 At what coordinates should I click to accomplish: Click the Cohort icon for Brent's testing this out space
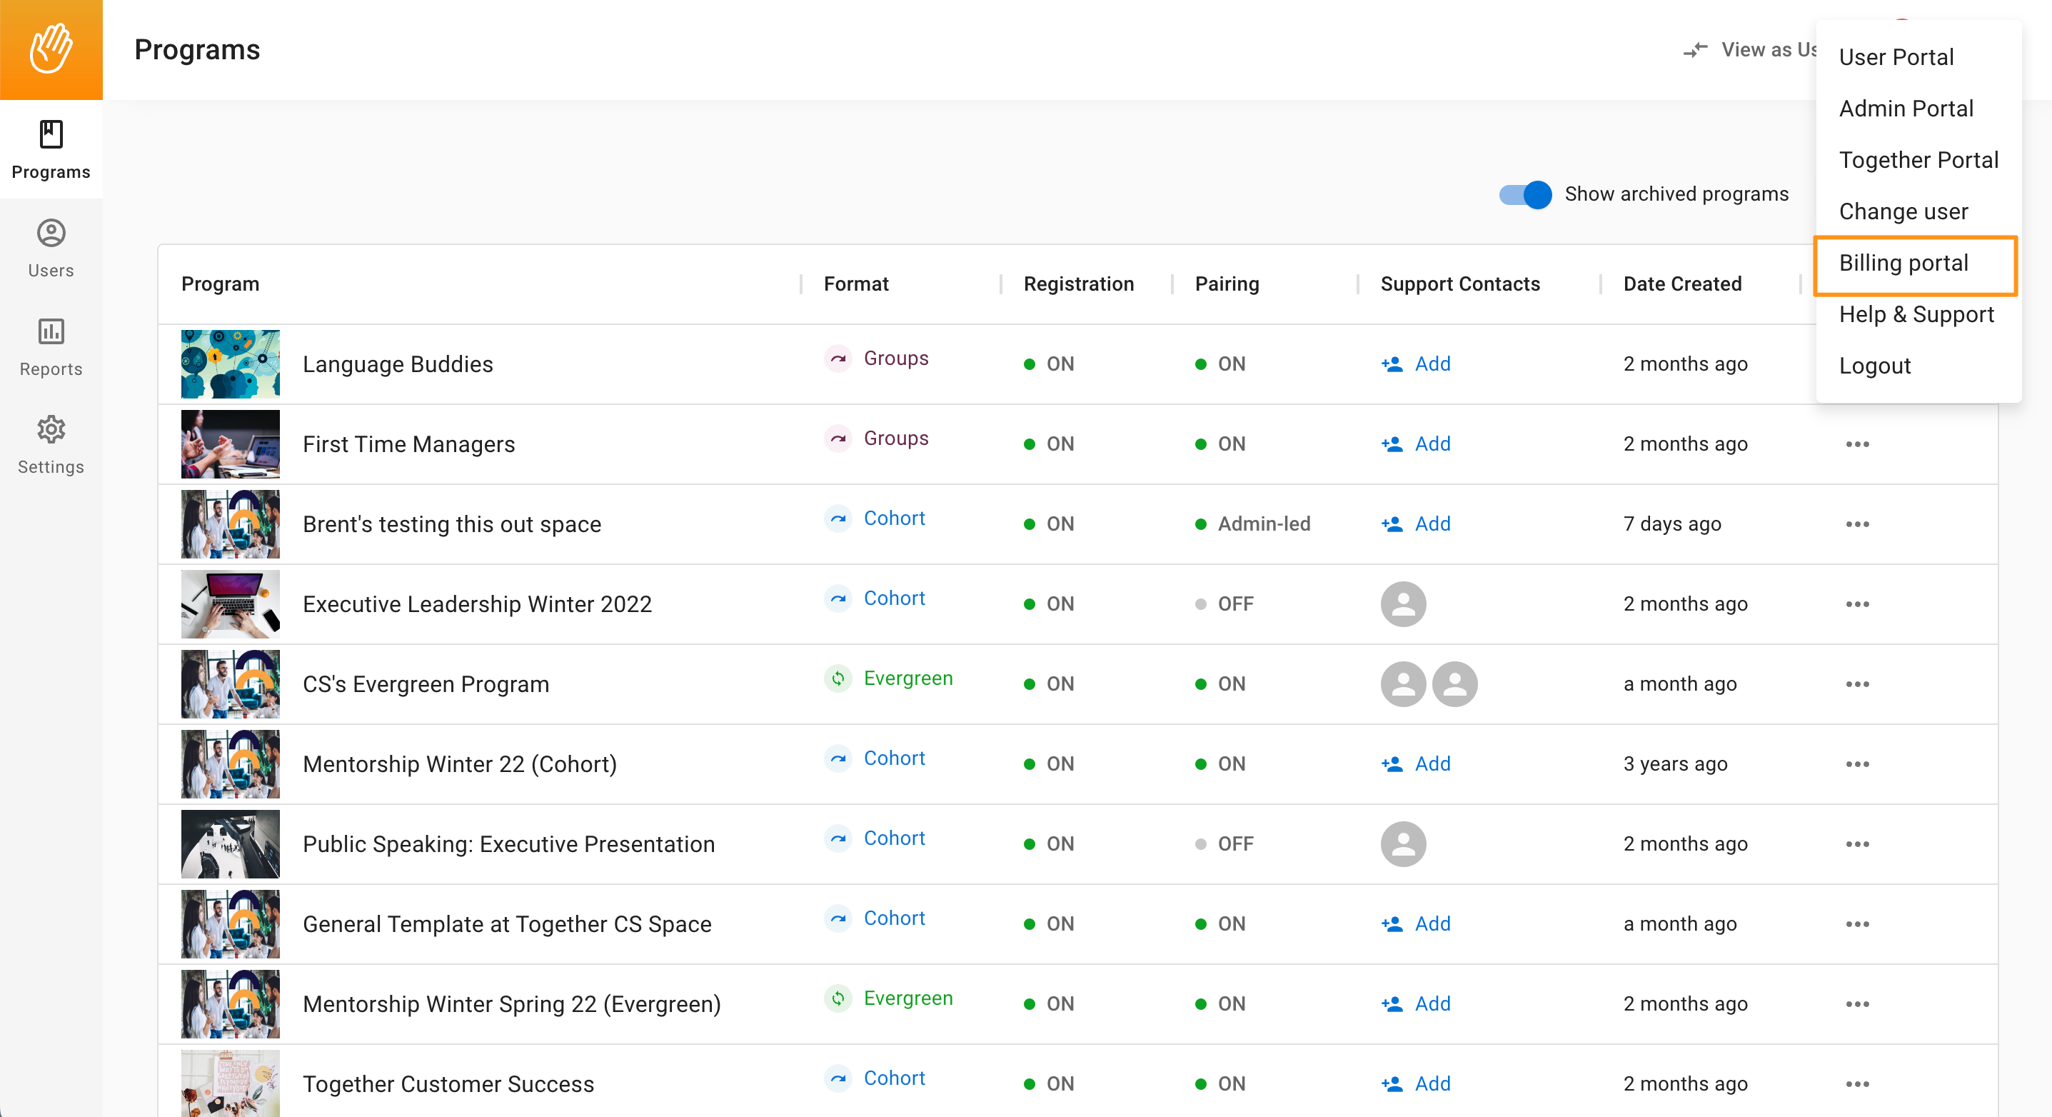(x=838, y=519)
